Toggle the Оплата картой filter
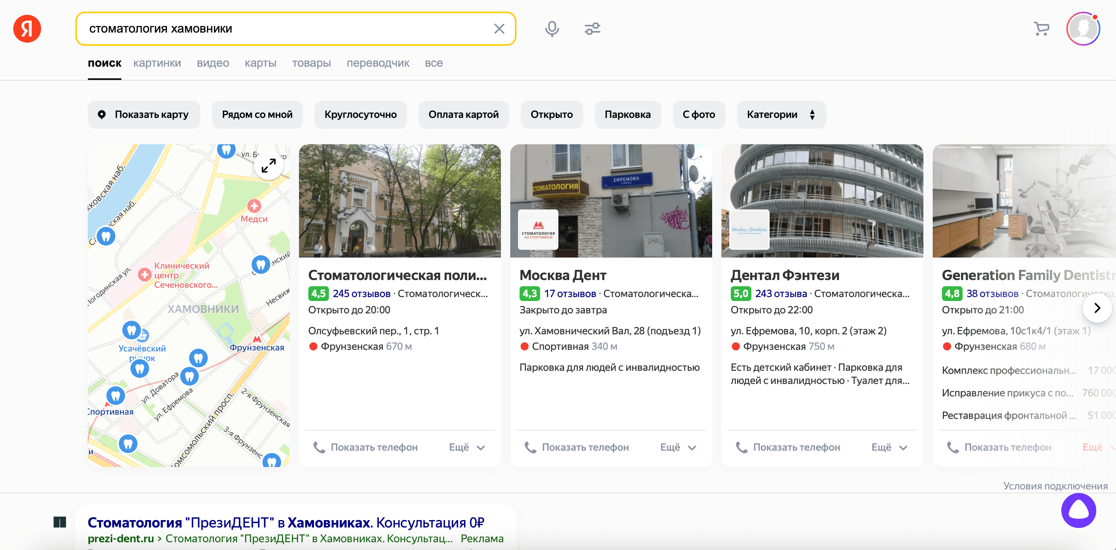Screen dimensions: 1116x550 point(464,115)
